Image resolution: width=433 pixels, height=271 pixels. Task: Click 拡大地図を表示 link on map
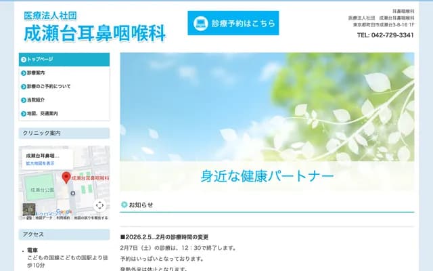point(40,163)
